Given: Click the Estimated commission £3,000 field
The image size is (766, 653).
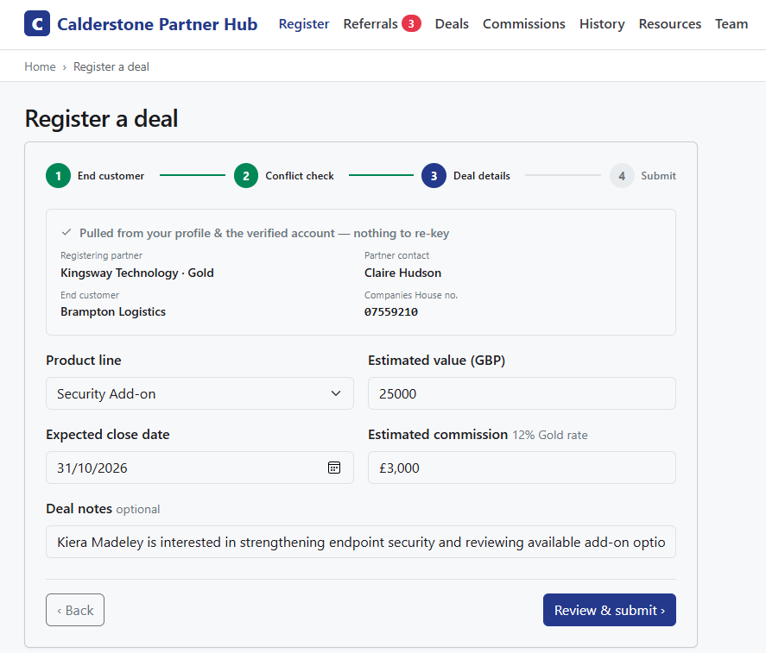Looking at the screenshot, I should (522, 468).
